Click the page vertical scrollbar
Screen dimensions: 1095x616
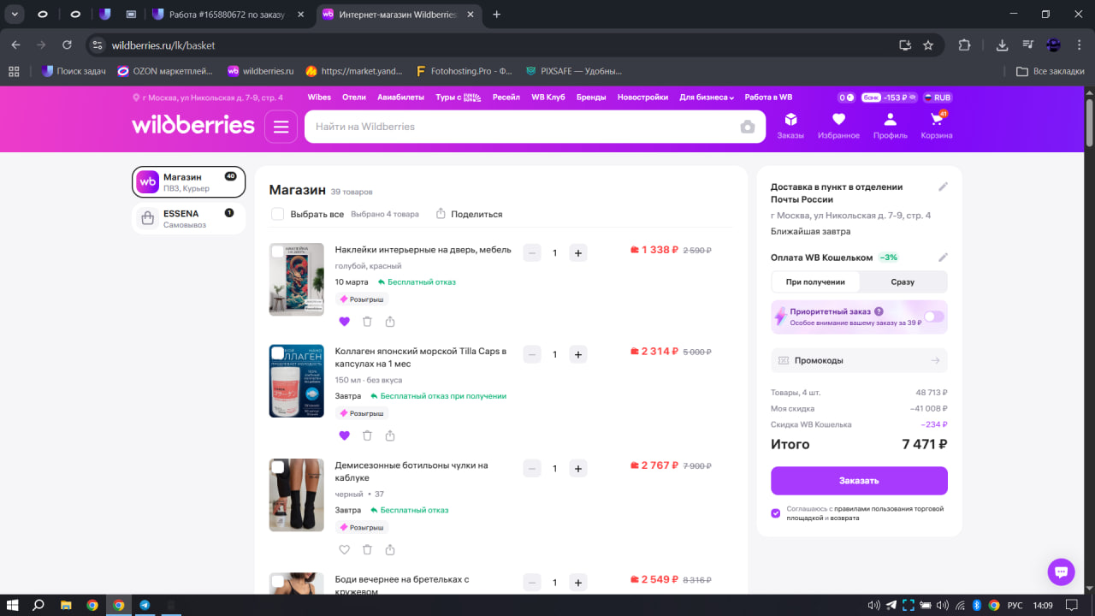(1089, 124)
